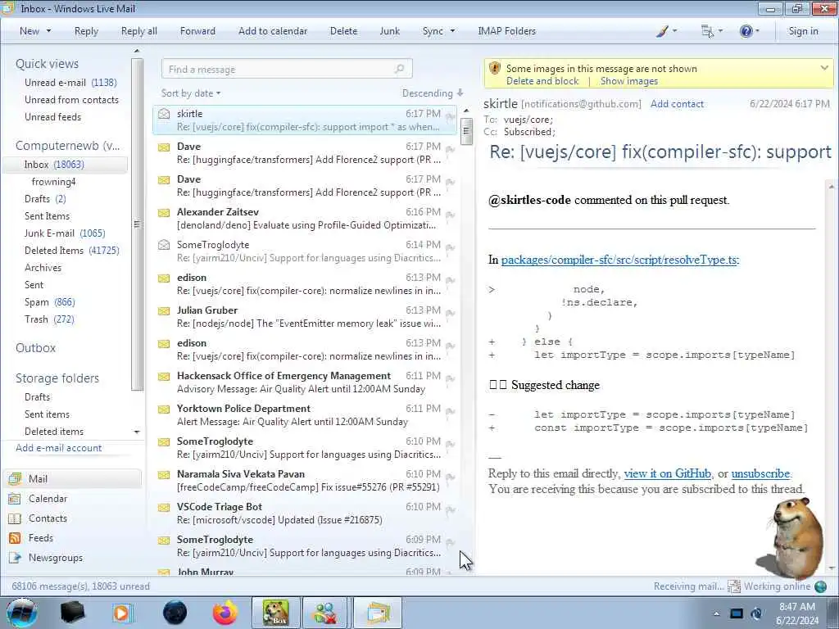Open the paintbrush customize icon in toolbar
Viewport: 839px width, 629px height.
click(663, 31)
